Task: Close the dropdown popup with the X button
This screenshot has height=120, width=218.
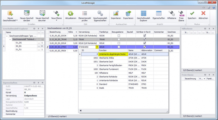Action: pos(81,110)
